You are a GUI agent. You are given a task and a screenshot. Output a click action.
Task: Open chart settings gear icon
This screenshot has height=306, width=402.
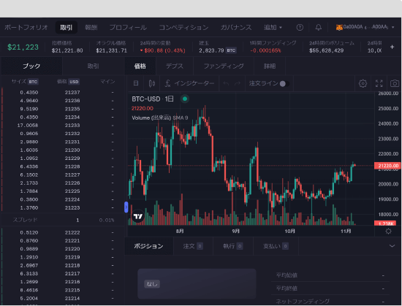(363, 83)
